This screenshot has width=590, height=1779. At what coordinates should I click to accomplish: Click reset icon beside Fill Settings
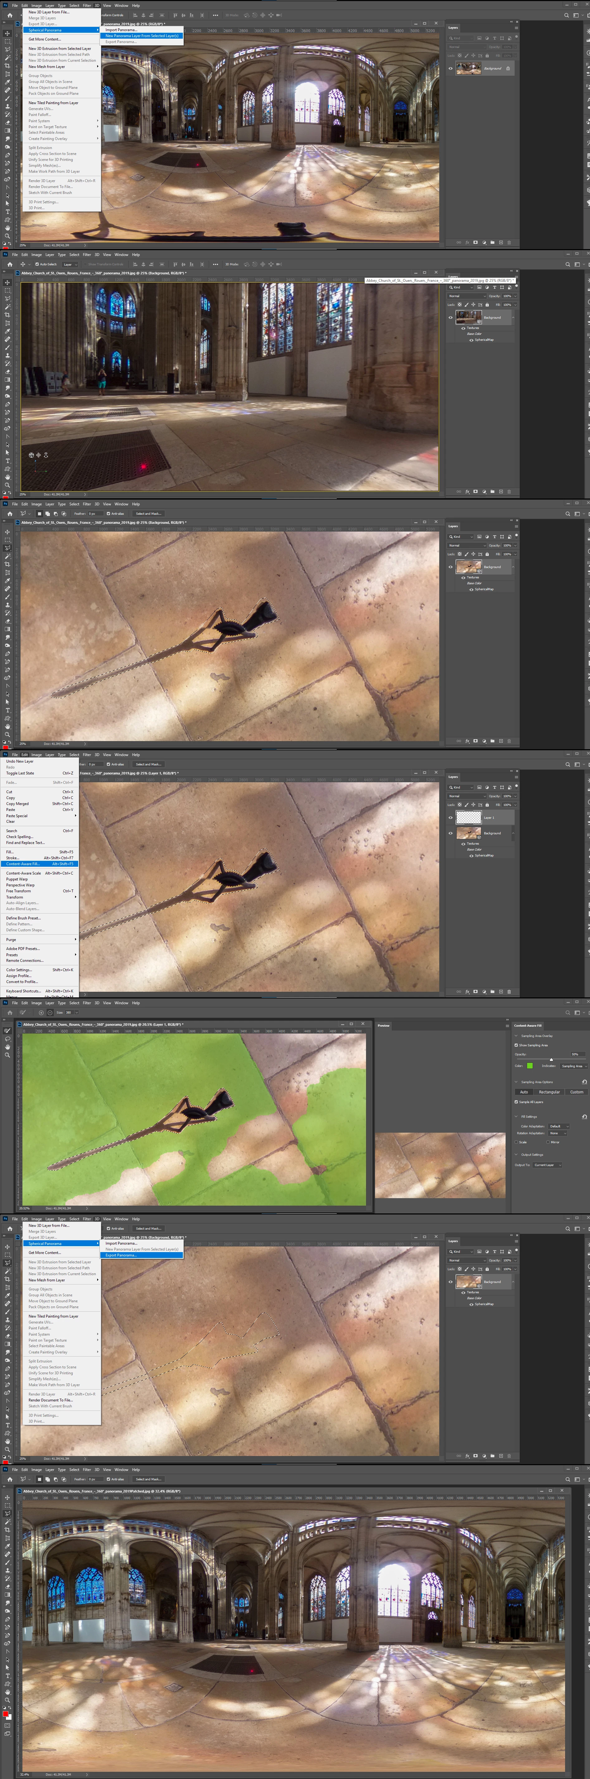[x=584, y=1117]
